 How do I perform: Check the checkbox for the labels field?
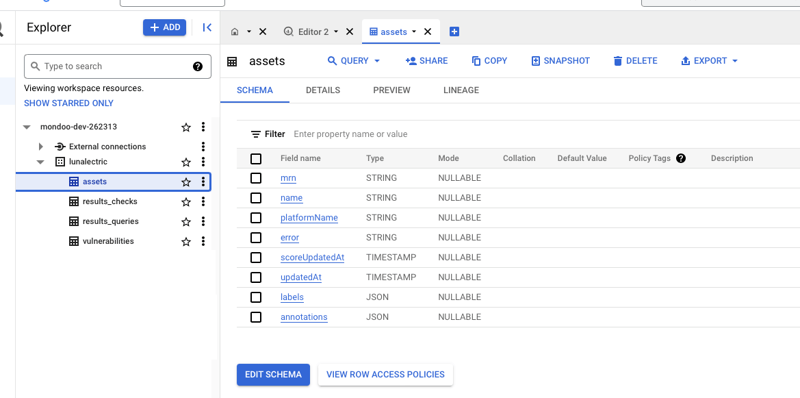(x=256, y=297)
